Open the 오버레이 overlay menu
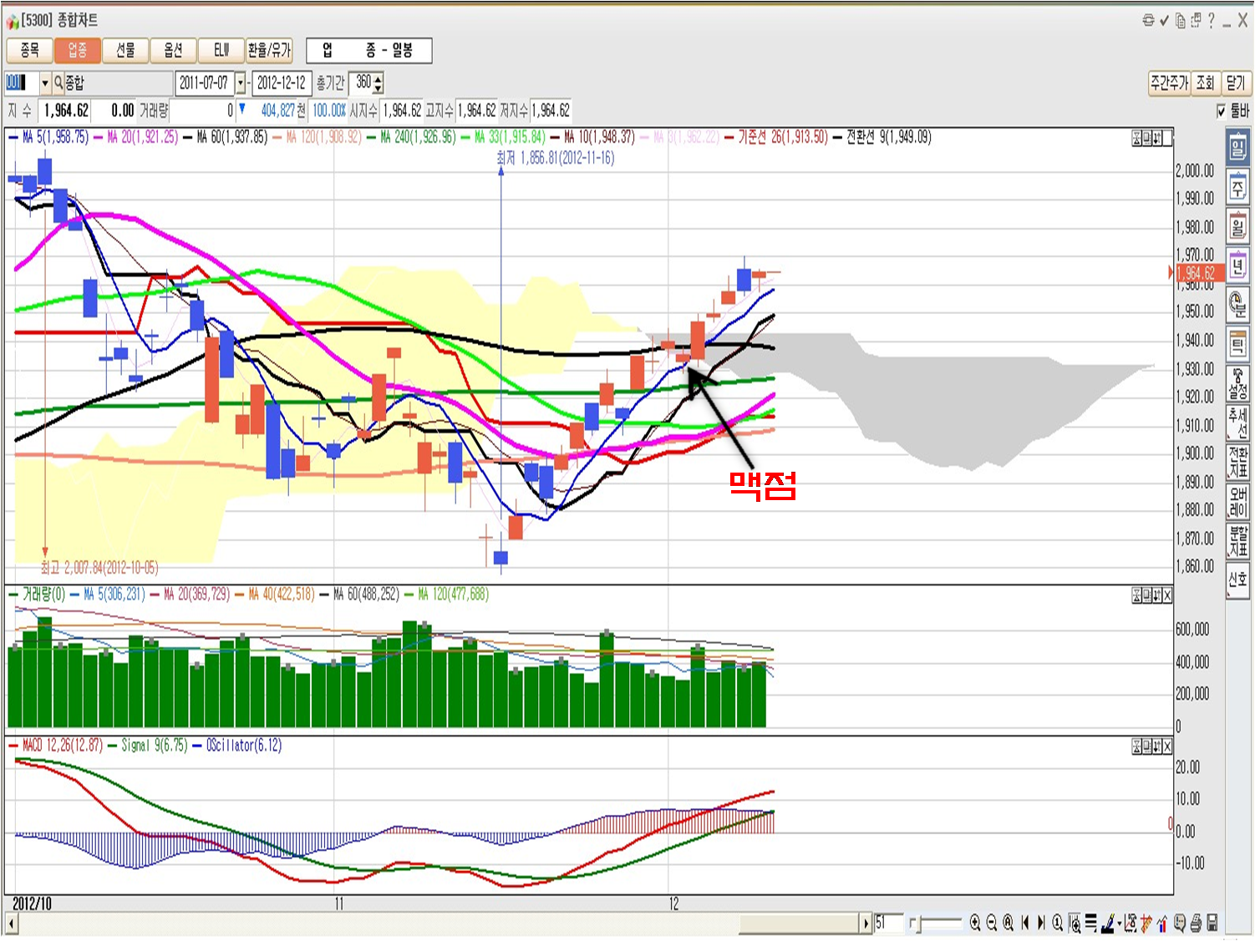This screenshot has height=941, width=1255. point(1237,501)
